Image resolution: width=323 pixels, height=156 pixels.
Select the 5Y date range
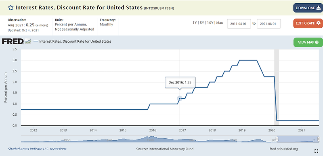(201, 23)
